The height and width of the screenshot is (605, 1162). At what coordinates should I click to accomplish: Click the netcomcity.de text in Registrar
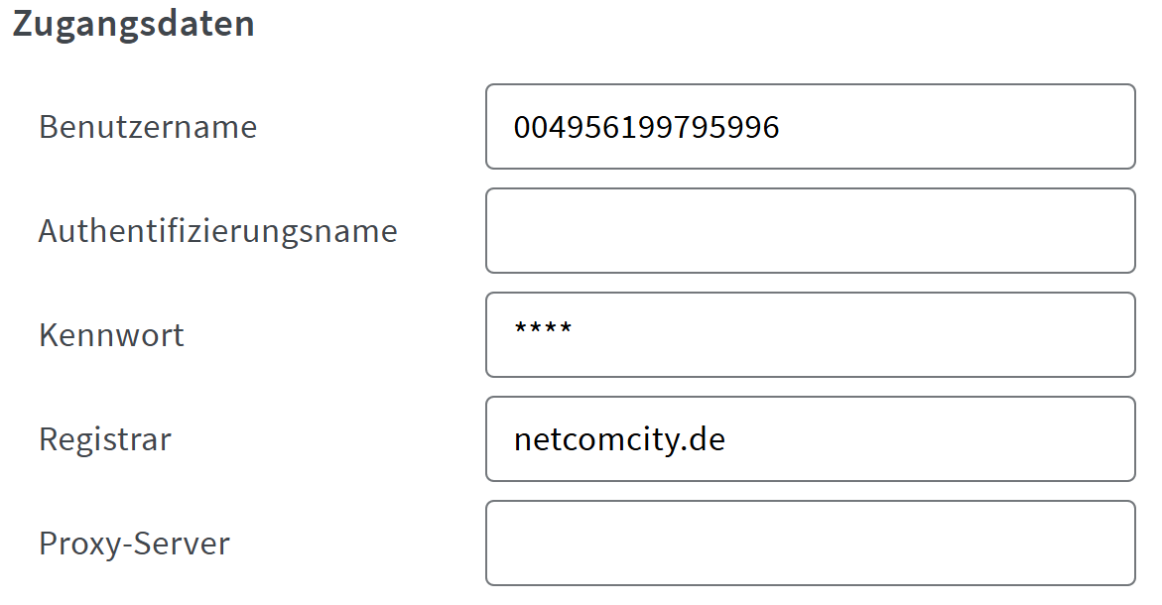click(619, 439)
